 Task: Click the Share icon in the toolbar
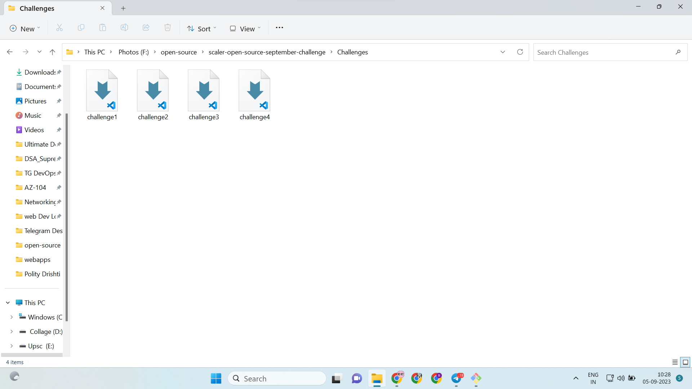click(x=146, y=28)
